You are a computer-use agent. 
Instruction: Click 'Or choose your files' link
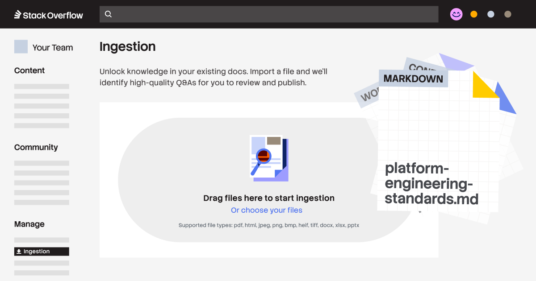point(267,210)
